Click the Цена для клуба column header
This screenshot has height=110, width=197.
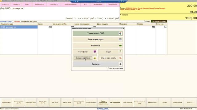tap(63, 24)
